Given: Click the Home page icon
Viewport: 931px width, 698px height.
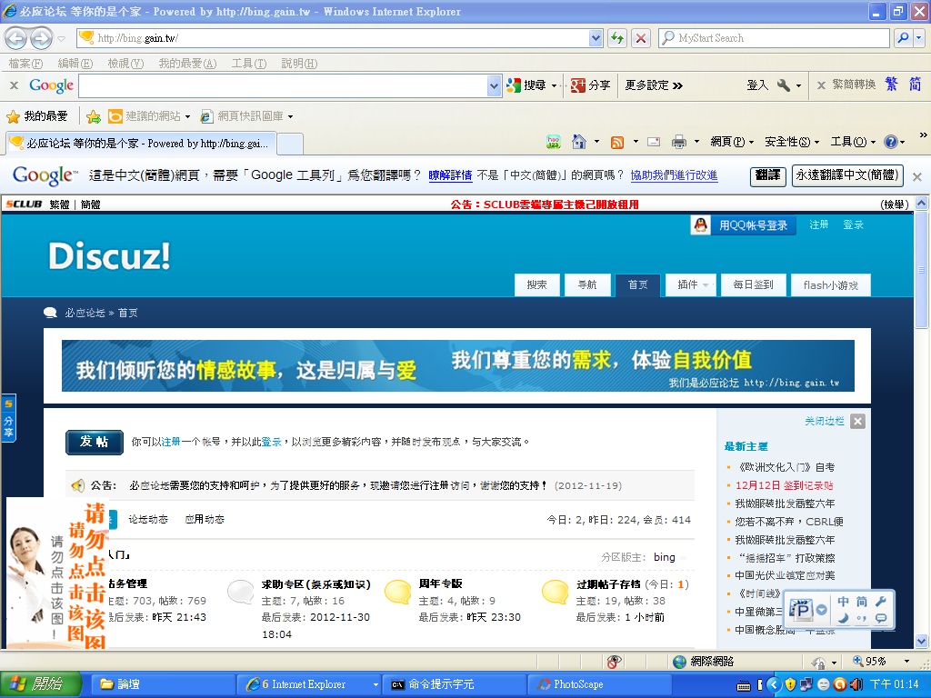Looking at the screenshot, I should pyautogui.click(x=579, y=142).
